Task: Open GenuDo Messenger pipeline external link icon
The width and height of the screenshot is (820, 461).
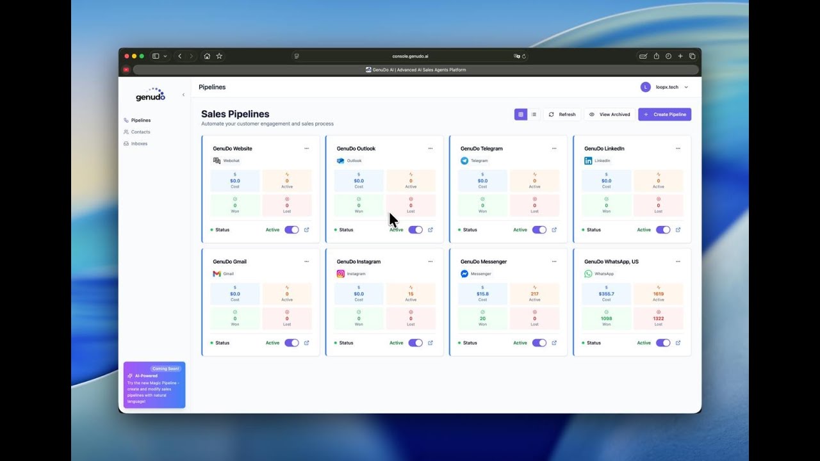Action: [x=554, y=343]
